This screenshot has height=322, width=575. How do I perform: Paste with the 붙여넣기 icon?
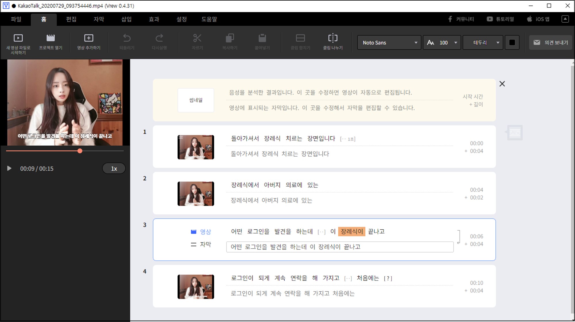[x=262, y=42]
